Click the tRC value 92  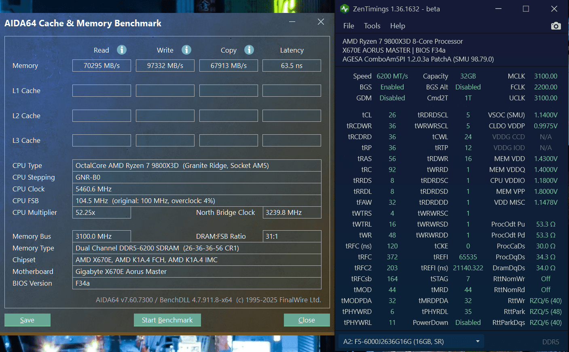[x=392, y=170]
